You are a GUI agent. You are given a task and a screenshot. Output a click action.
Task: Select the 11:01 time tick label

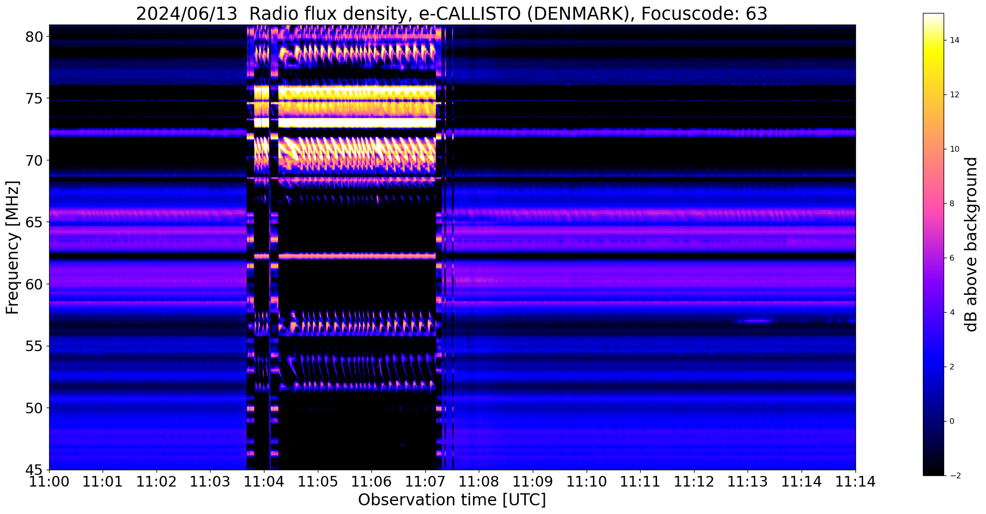[x=103, y=481]
